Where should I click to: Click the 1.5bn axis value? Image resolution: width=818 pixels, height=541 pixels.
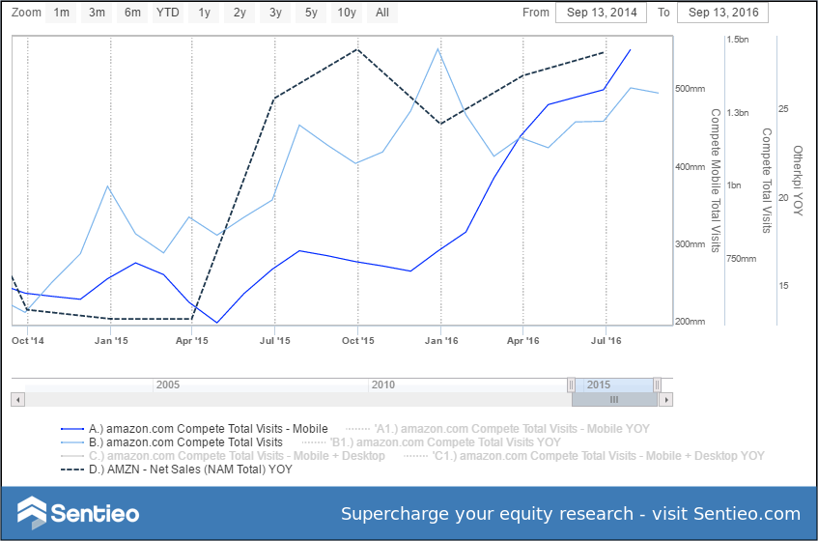pos(738,40)
